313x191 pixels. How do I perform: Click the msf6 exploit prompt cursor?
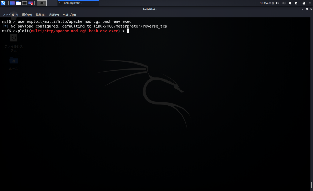(x=128, y=31)
